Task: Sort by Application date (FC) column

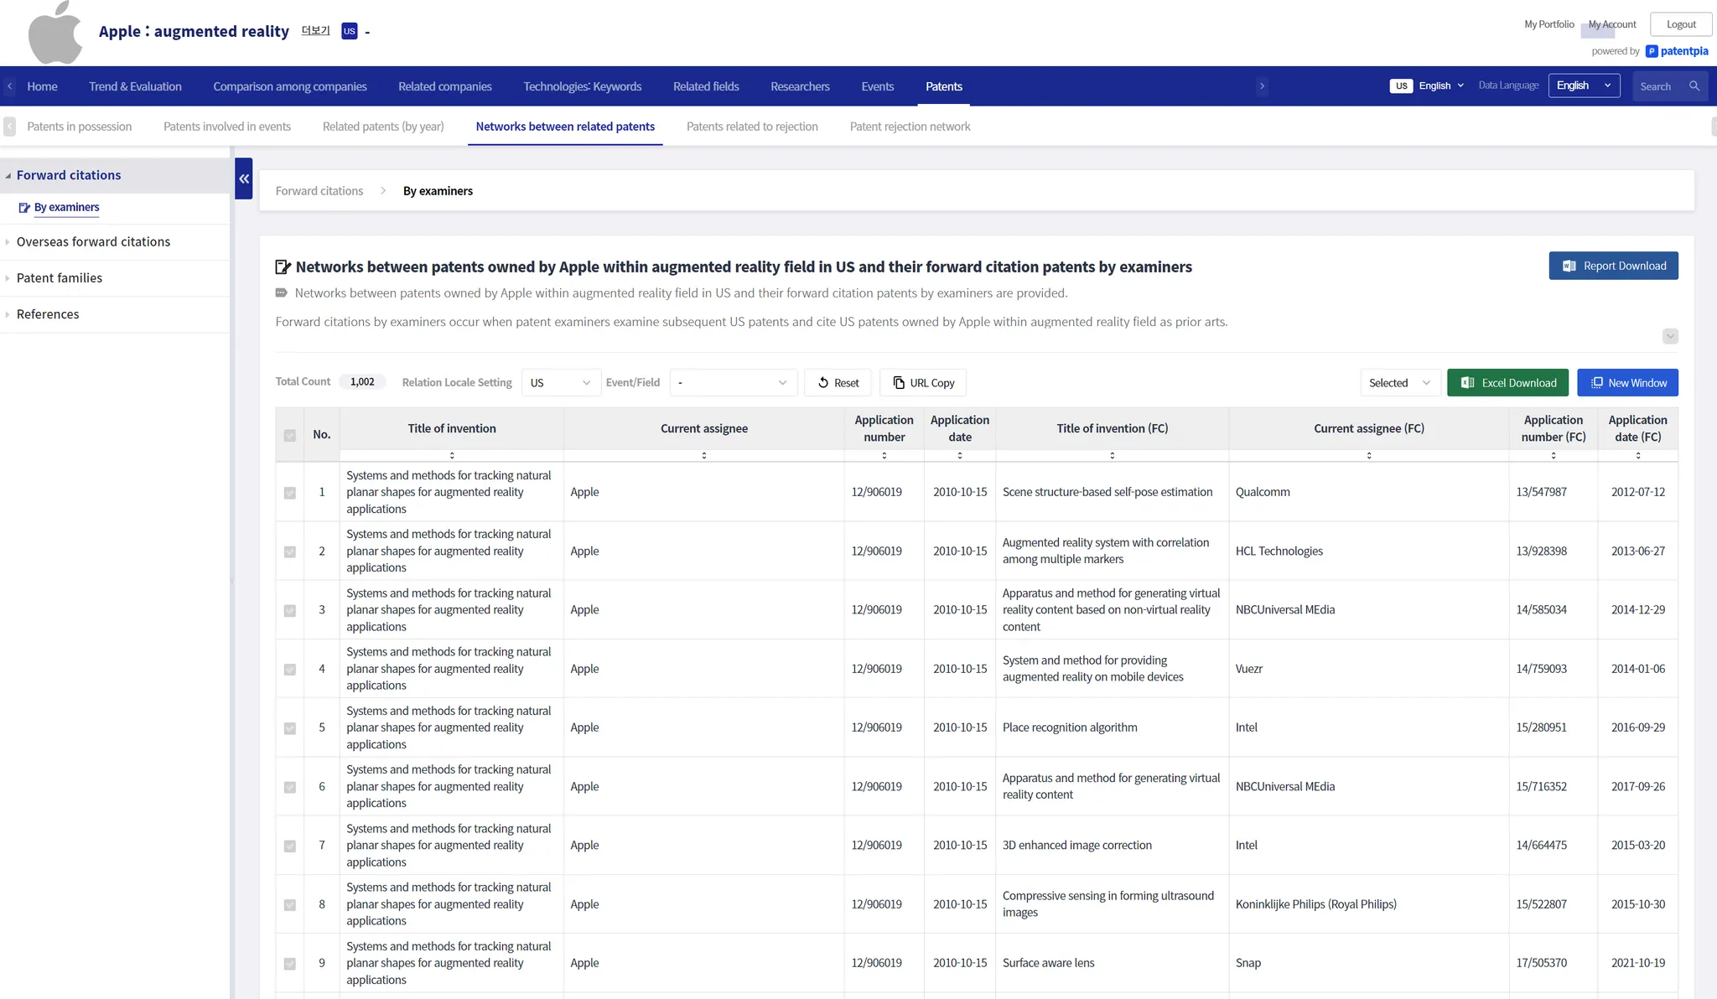Action: point(1637,456)
